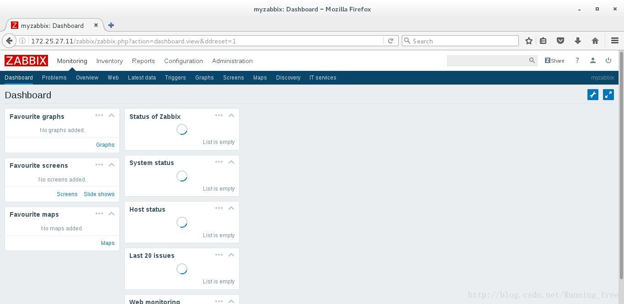Switch to the Screens submenu tab
The height and width of the screenshot is (304, 624).
(234, 78)
